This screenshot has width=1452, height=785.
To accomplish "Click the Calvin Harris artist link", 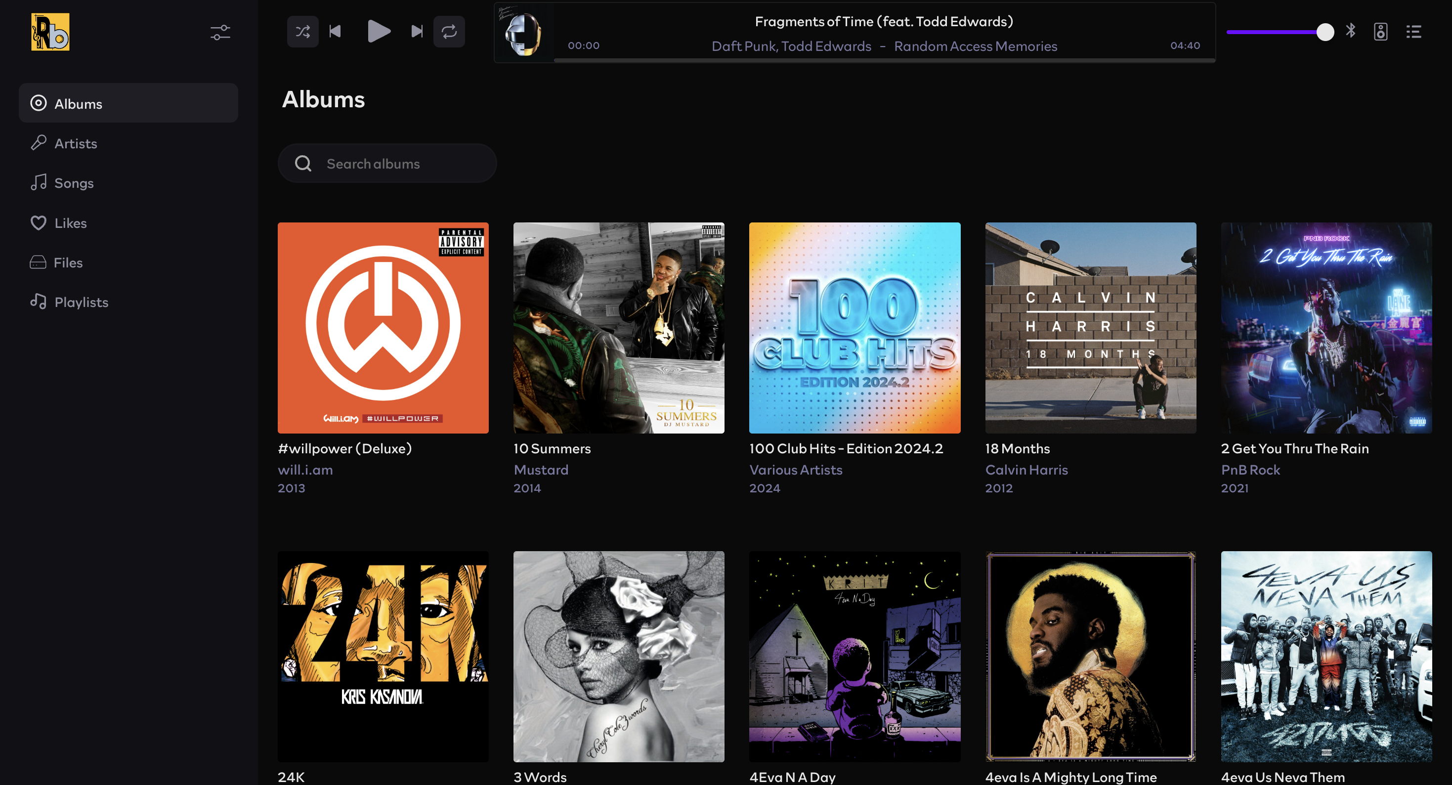I will 1026,470.
